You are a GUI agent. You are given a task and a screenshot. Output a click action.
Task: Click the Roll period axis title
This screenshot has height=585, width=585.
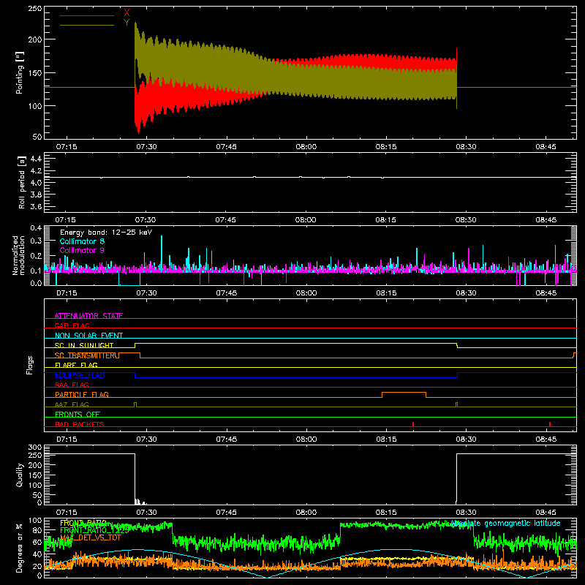point(21,182)
